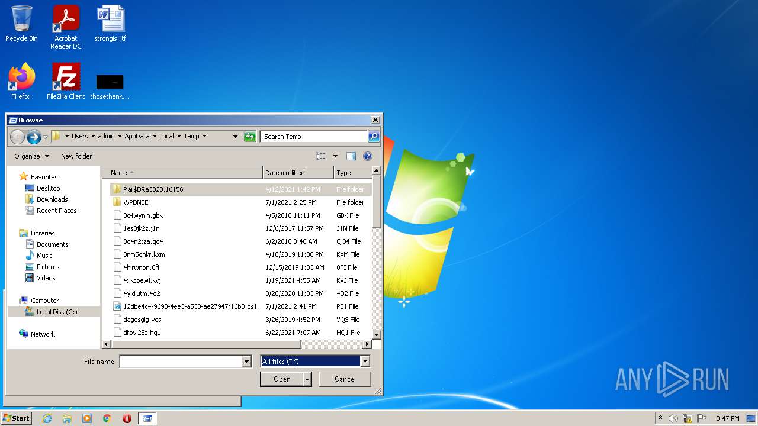This screenshot has width=758, height=426.
Task: Open Windows Explorer from taskbar
Action: tap(67, 418)
